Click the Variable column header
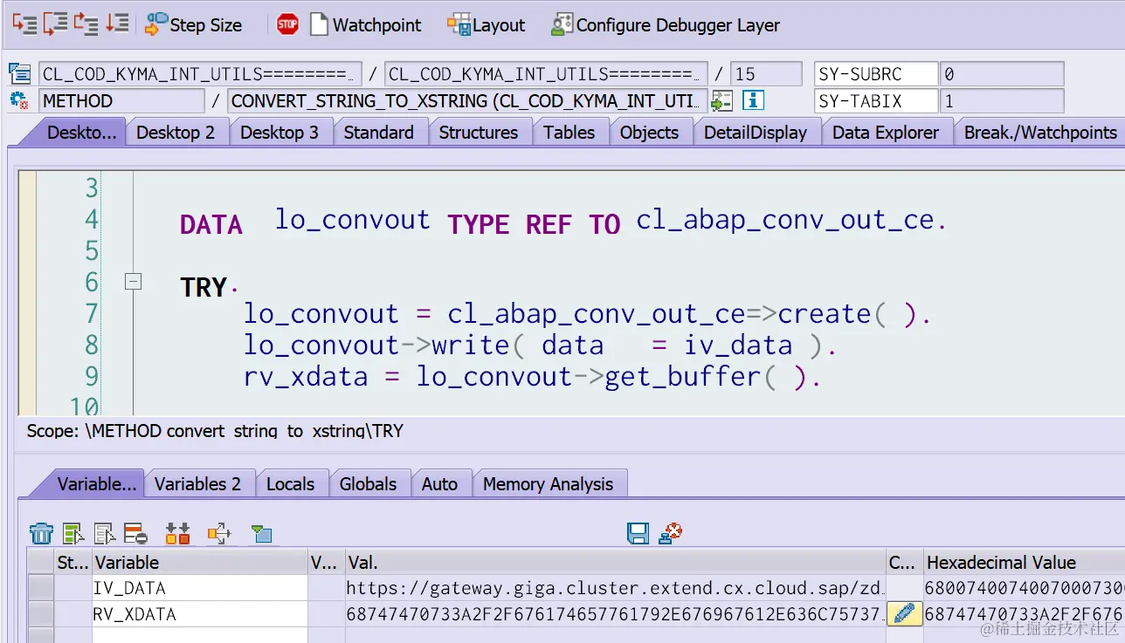The height and width of the screenshot is (643, 1125). click(x=199, y=562)
